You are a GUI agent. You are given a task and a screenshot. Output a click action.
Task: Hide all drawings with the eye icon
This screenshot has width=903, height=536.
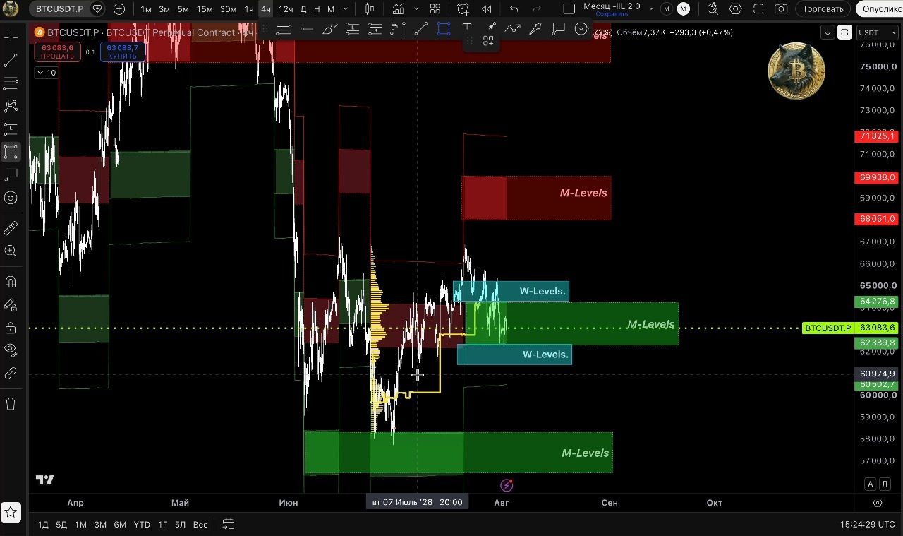pyautogui.click(x=11, y=350)
